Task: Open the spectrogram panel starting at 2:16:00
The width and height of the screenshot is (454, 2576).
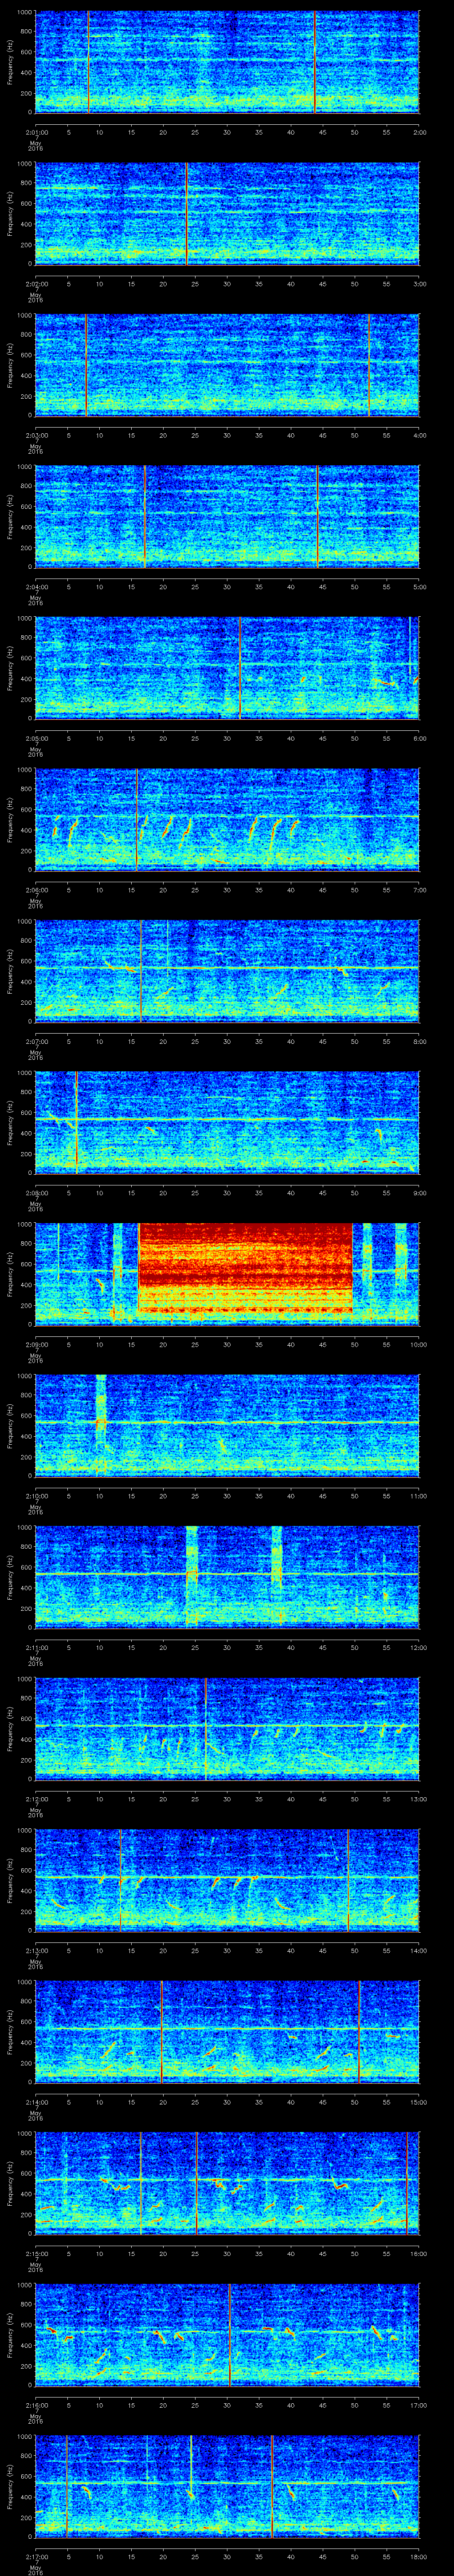Action: [227, 2335]
